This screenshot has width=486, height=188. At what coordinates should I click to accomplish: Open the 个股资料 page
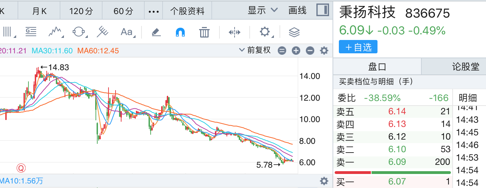(x=187, y=11)
